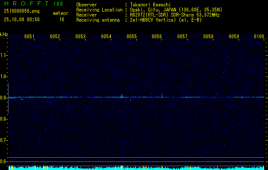The height and width of the screenshot is (170, 268).
Task: Click the Ogaki, Gifu, JAPAN location text
Action: pos(176,10)
